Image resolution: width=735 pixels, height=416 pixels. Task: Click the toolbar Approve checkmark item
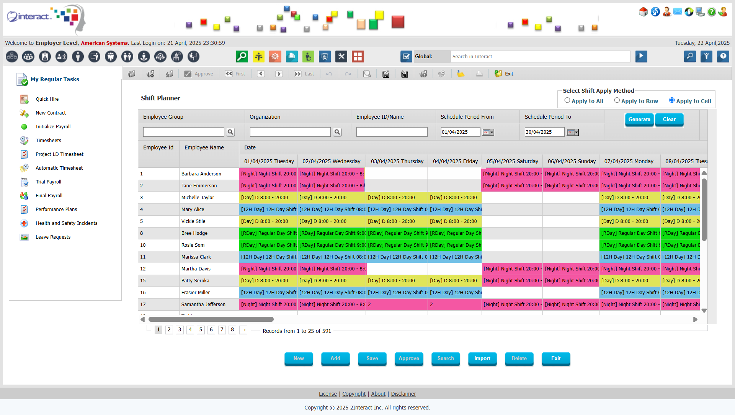pyautogui.click(x=199, y=74)
